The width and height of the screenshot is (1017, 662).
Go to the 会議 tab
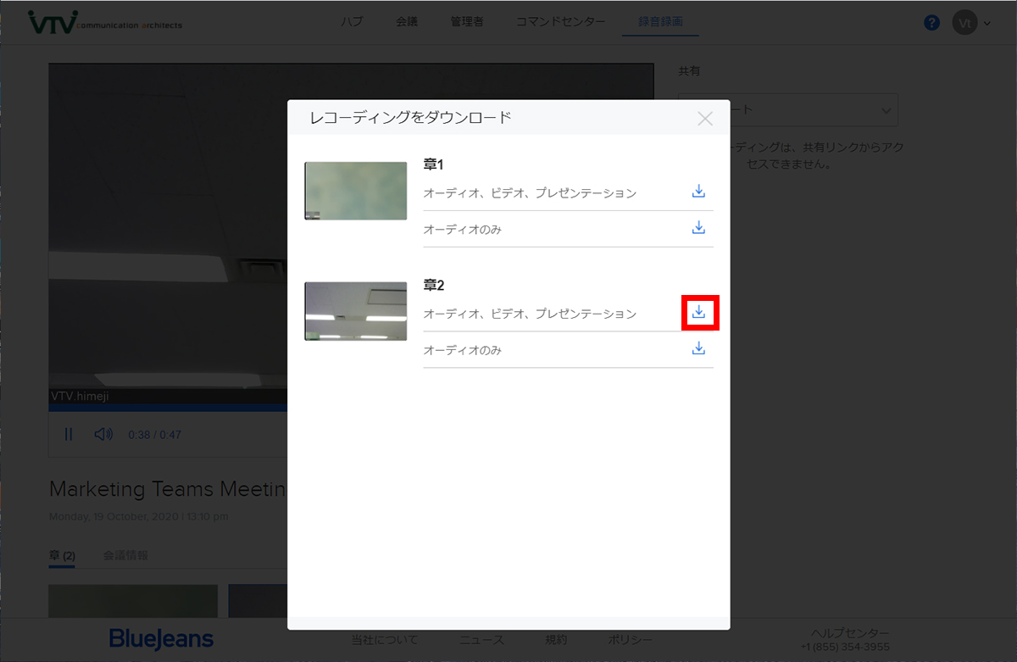(x=407, y=22)
